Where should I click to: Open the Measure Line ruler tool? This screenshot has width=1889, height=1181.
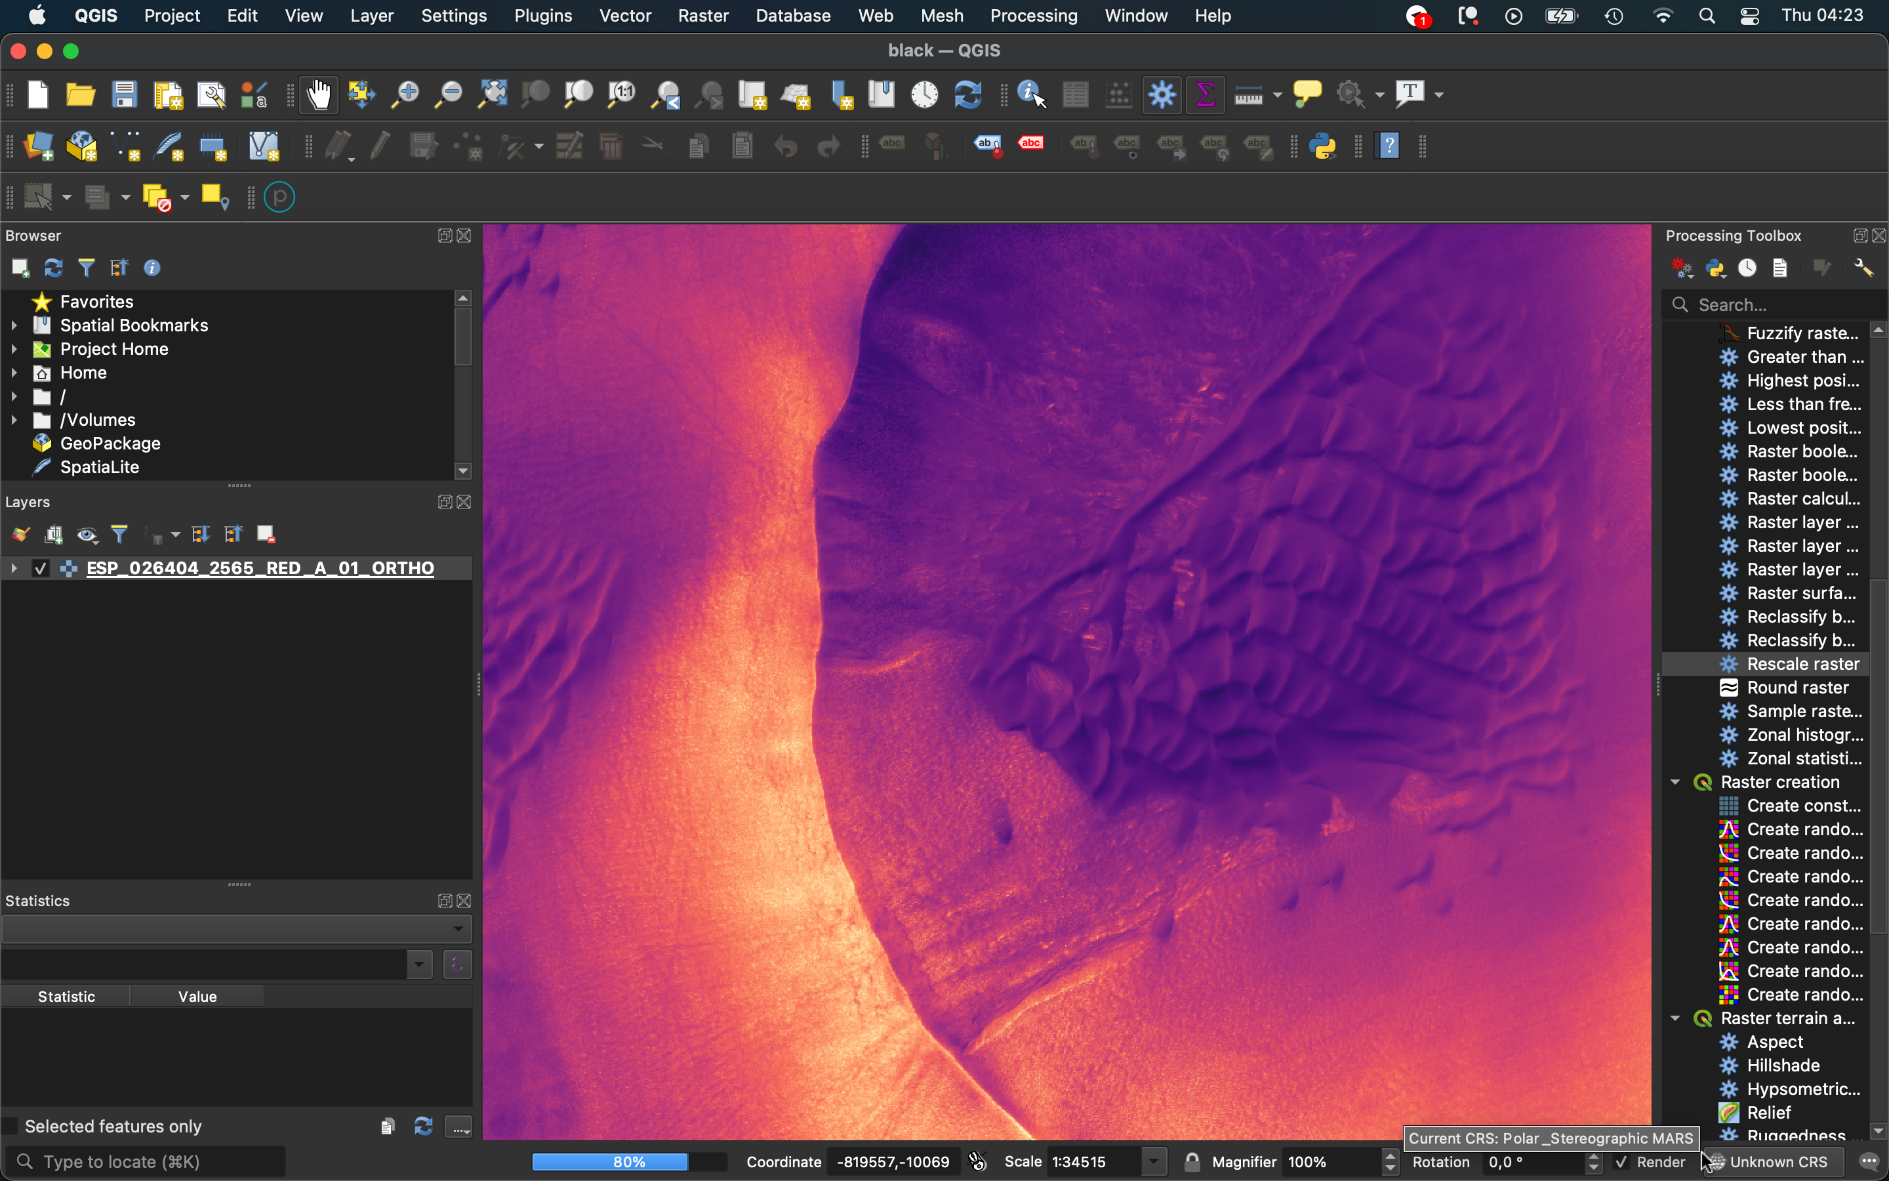1248,95
